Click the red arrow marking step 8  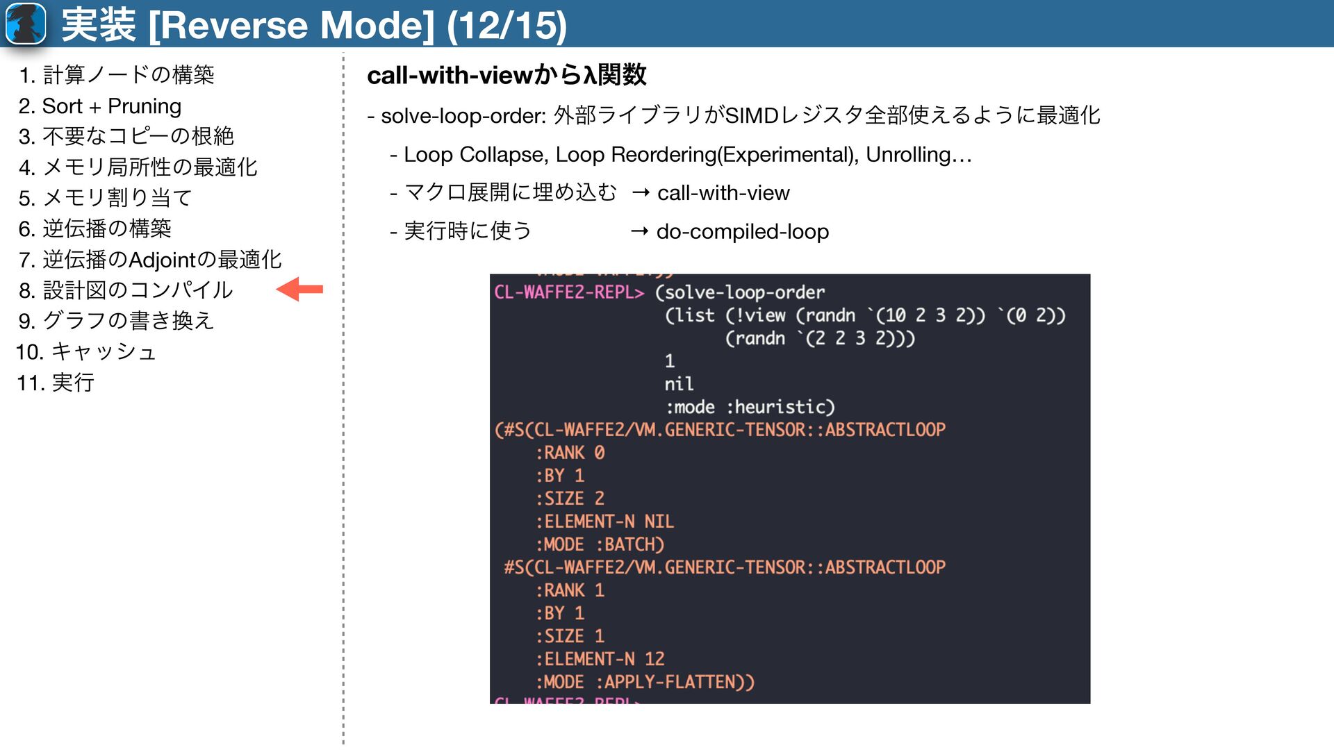[299, 289]
